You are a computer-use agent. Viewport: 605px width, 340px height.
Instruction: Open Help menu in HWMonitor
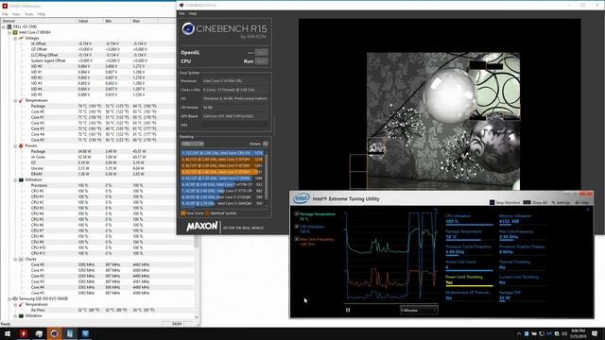tap(42, 14)
